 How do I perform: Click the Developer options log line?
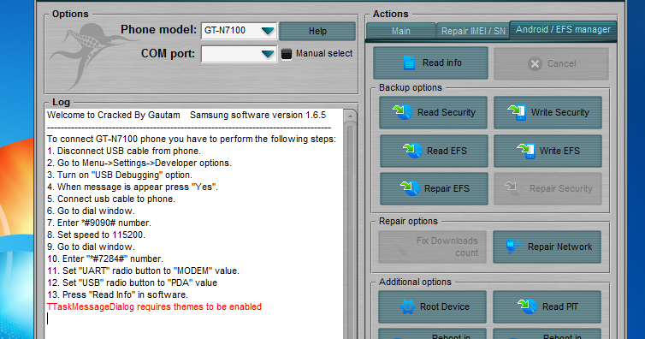(139, 163)
